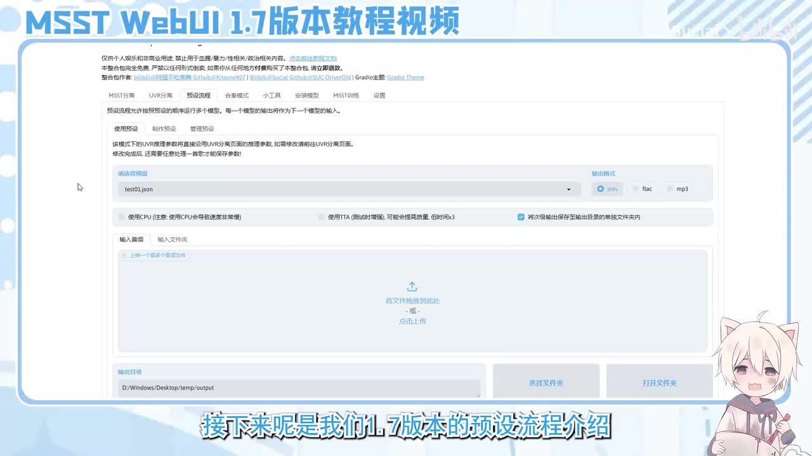Viewport: 812px width, 456px height.
Task: Open the Github@KitsuneX07 link
Action: click(x=219, y=77)
